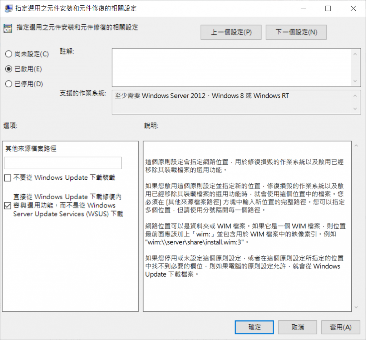
Task: Click the 註解 box scroll down arrow
Action: [355, 81]
